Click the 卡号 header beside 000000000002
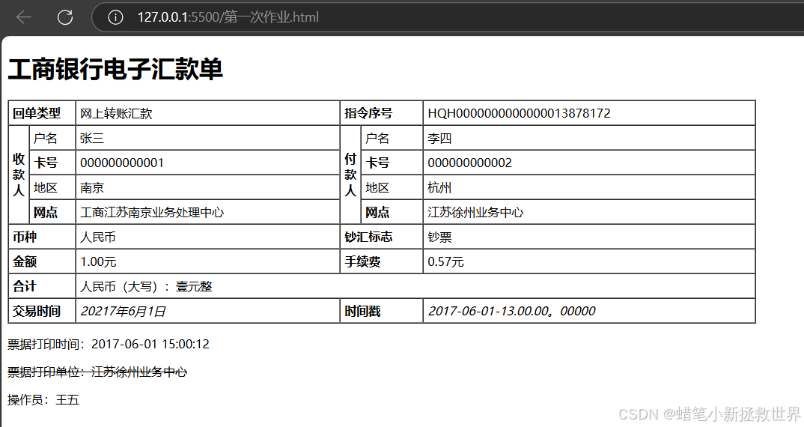This screenshot has width=804, height=427. pyautogui.click(x=392, y=163)
